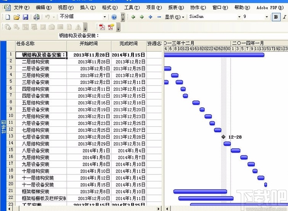Open the 窗口(W) menu
The image size is (288, 211).
coord(220,8)
